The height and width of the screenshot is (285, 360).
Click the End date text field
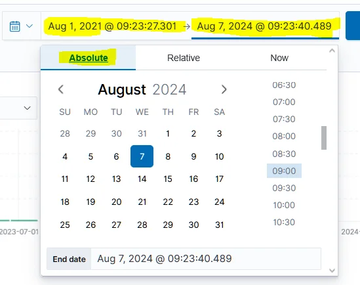206,259
